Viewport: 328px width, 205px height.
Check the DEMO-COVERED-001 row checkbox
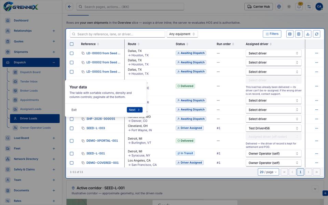[x=71, y=163]
